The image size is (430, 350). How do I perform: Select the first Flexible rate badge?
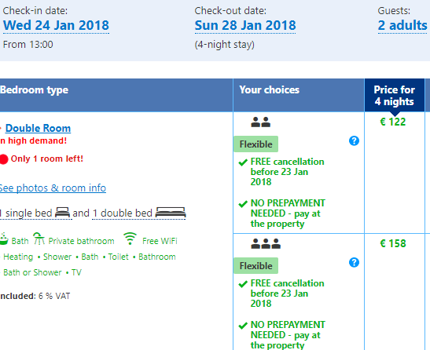coord(255,144)
